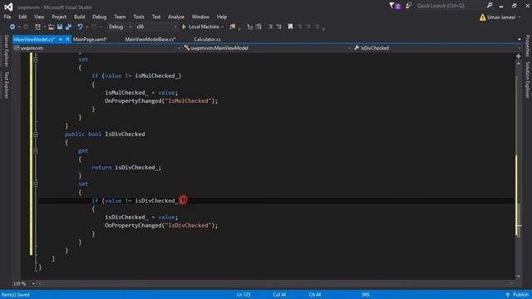Open the Help menu
This screenshot has width=532, height=299.
coord(222,17)
